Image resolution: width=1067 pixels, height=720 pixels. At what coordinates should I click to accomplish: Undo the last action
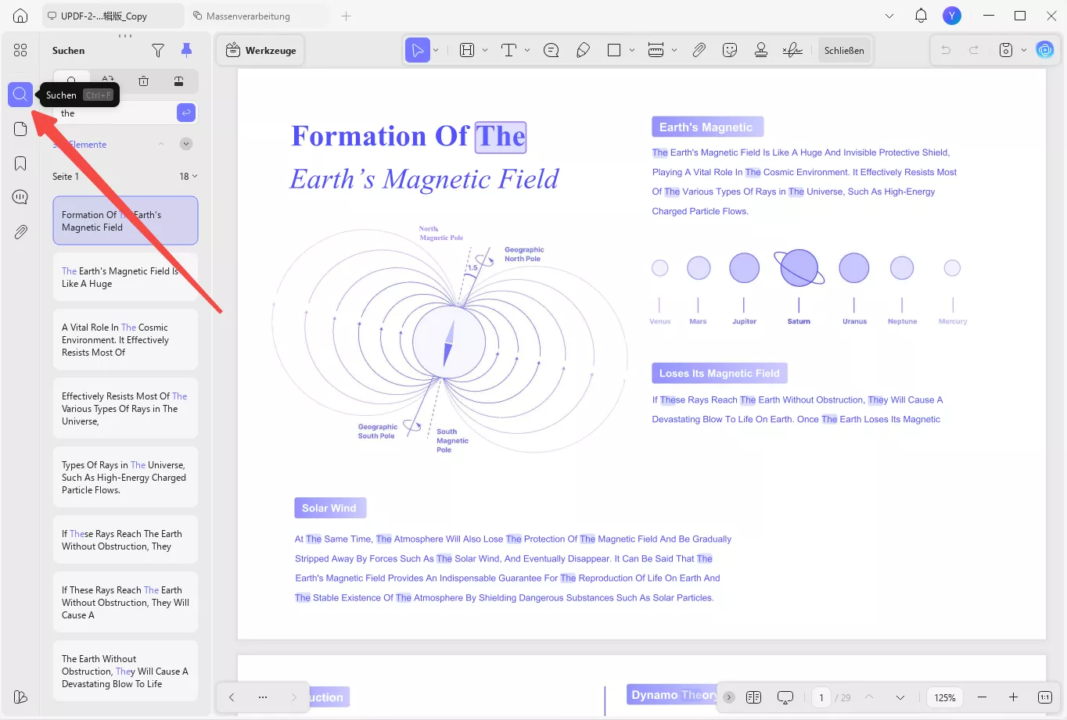(946, 50)
